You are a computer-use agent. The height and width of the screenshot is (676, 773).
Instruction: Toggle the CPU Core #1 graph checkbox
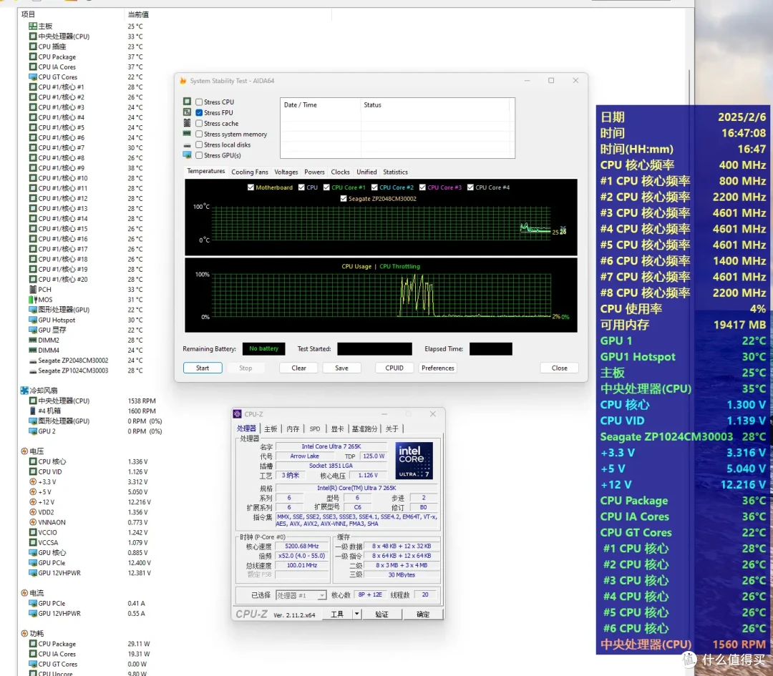326,187
